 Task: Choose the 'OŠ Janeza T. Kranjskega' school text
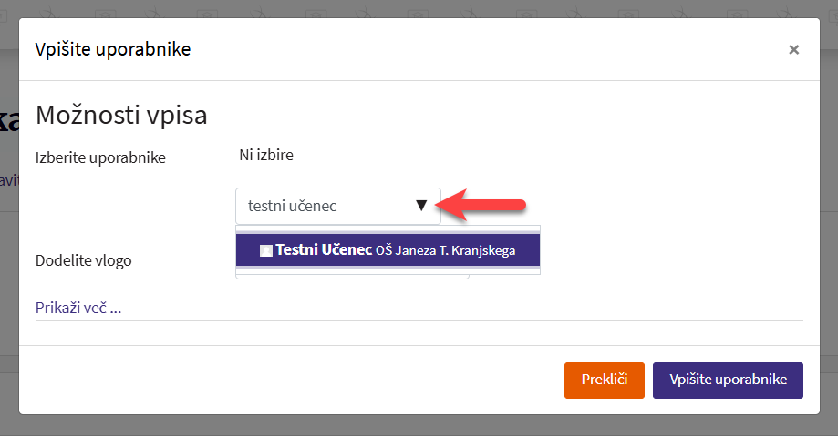coord(445,251)
